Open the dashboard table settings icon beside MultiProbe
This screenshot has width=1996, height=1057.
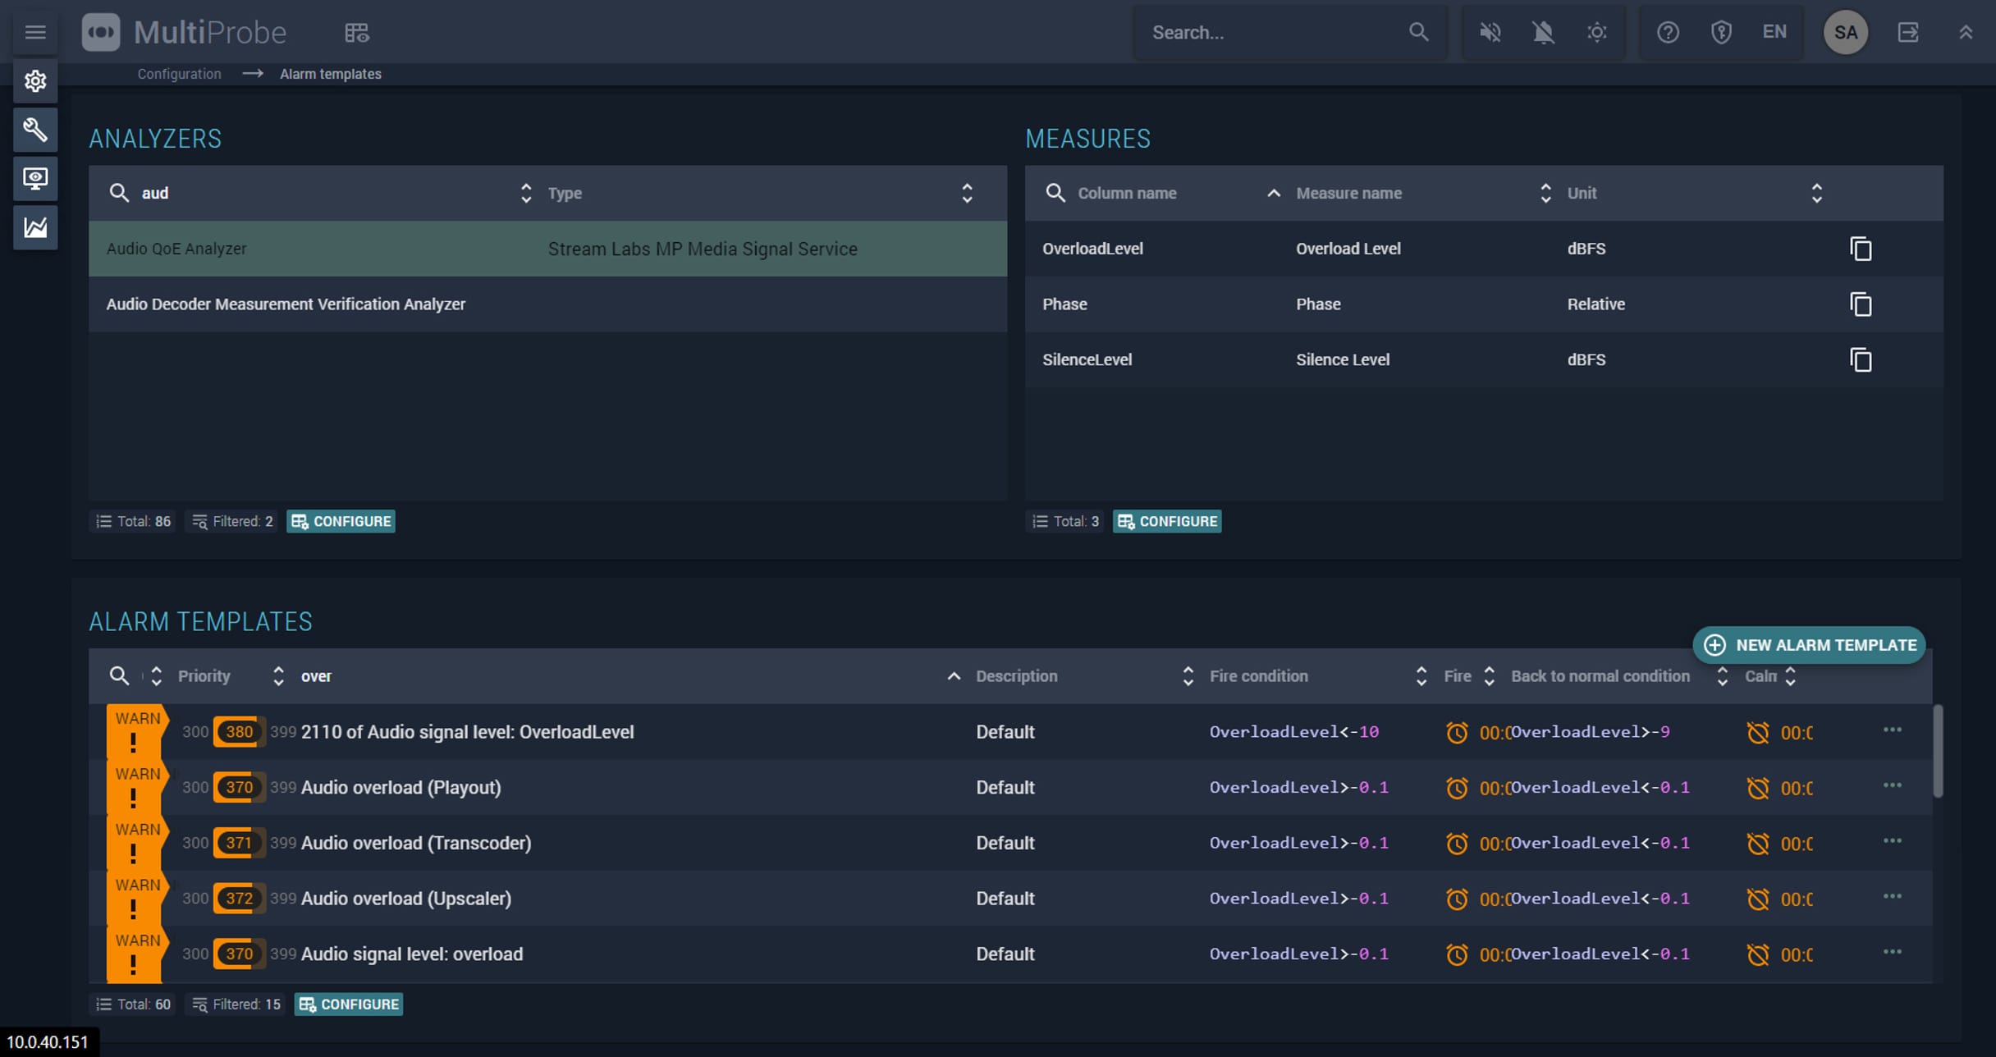pos(356,33)
